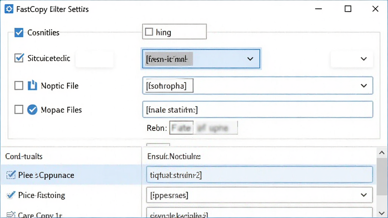Click the scrollbar down arrow

pyautogui.click(x=382, y=213)
